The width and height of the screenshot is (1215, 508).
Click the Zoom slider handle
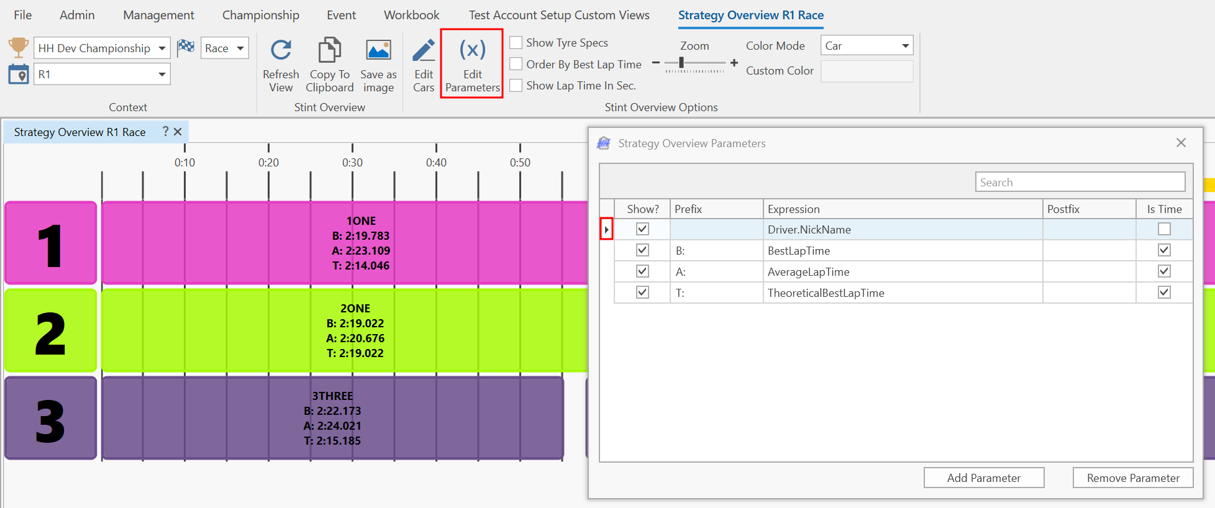pos(681,63)
